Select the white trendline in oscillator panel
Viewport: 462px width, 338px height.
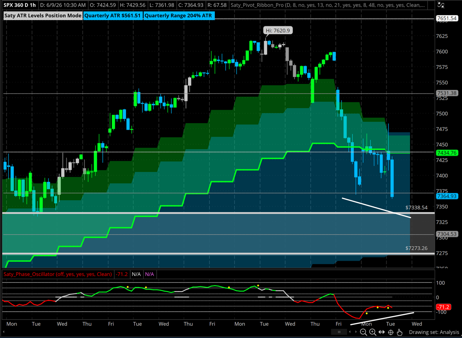(x=382, y=319)
